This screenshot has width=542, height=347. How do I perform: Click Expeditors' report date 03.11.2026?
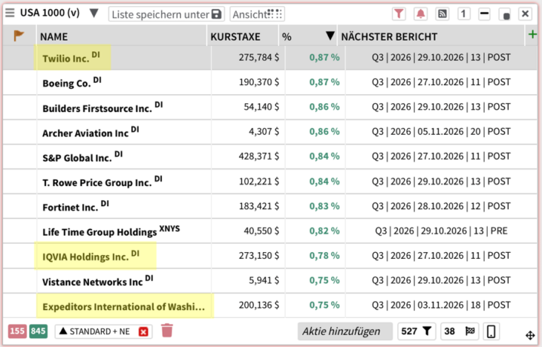tap(440, 305)
